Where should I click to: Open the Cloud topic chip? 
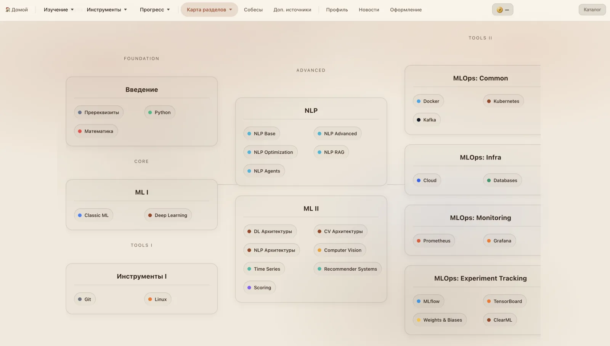[427, 180]
